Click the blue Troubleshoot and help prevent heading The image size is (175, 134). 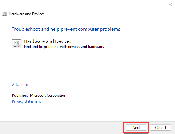coord(66,29)
